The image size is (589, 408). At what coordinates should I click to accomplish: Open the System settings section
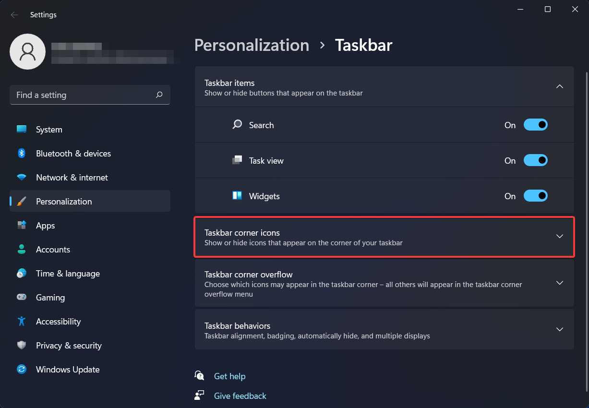pos(48,129)
